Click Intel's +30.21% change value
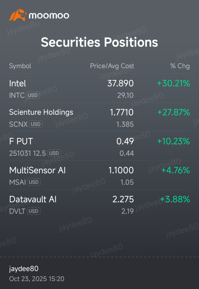This screenshot has height=289, width=199. click(173, 83)
